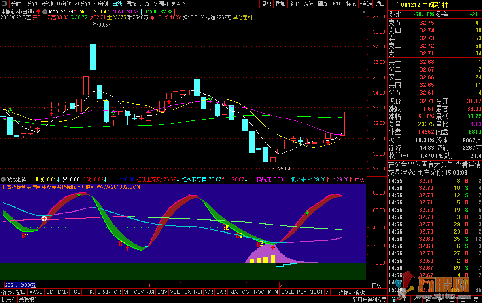Click the circled plus marker on the indicator chart
The image size is (482, 303).
(44, 219)
